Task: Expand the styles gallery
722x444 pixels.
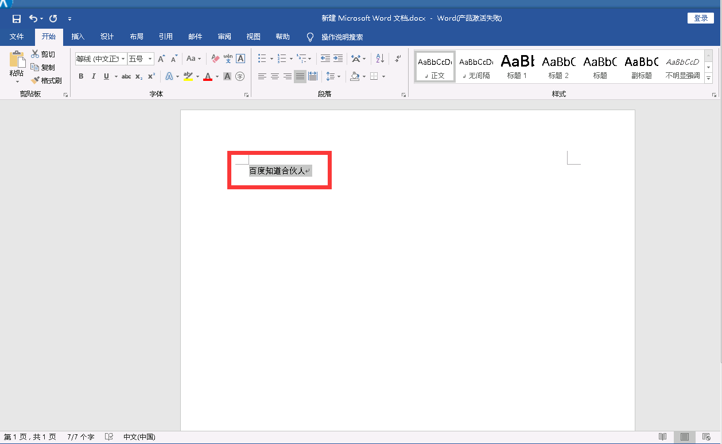Action: coord(708,77)
